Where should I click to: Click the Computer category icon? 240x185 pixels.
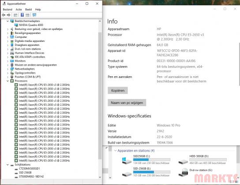click(12, 37)
